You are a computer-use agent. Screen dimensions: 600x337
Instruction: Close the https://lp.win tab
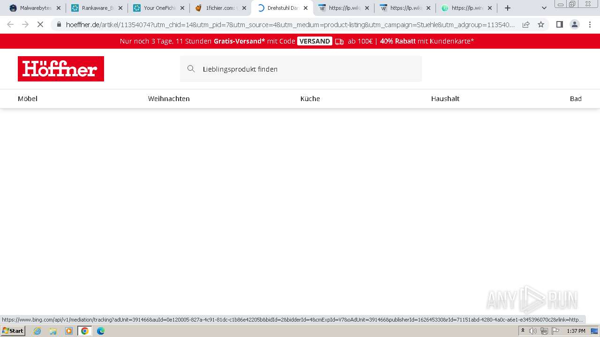point(490,8)
